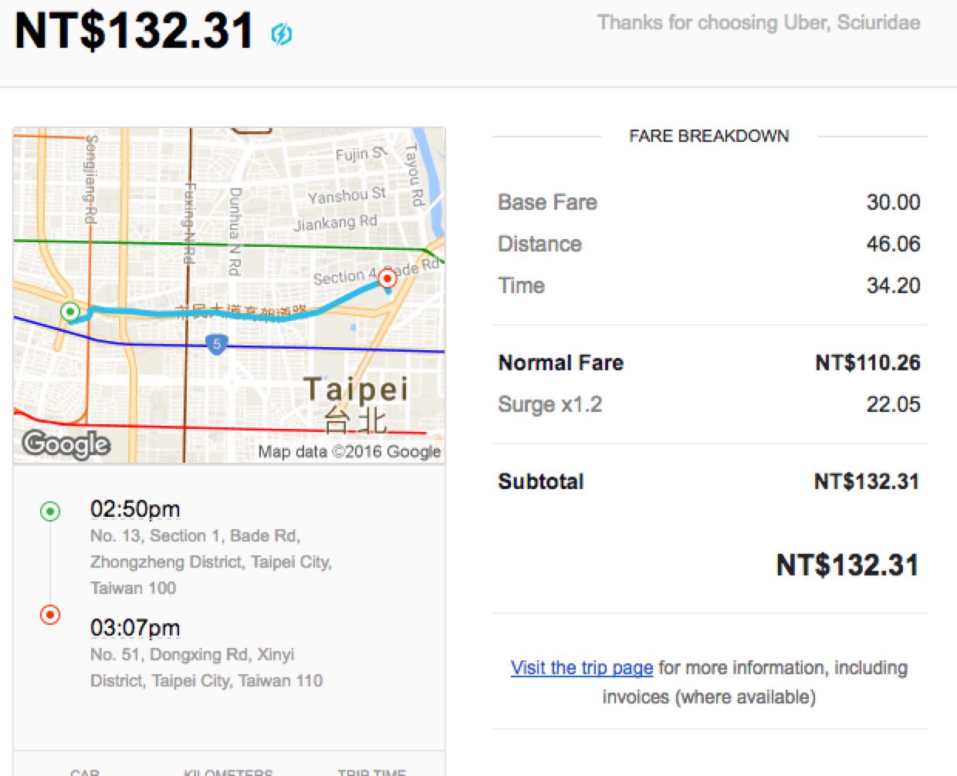Click the Map data ©2016 Google attribution
The width and height of the screenshot is (957, 776).
(x=350, y=451)
